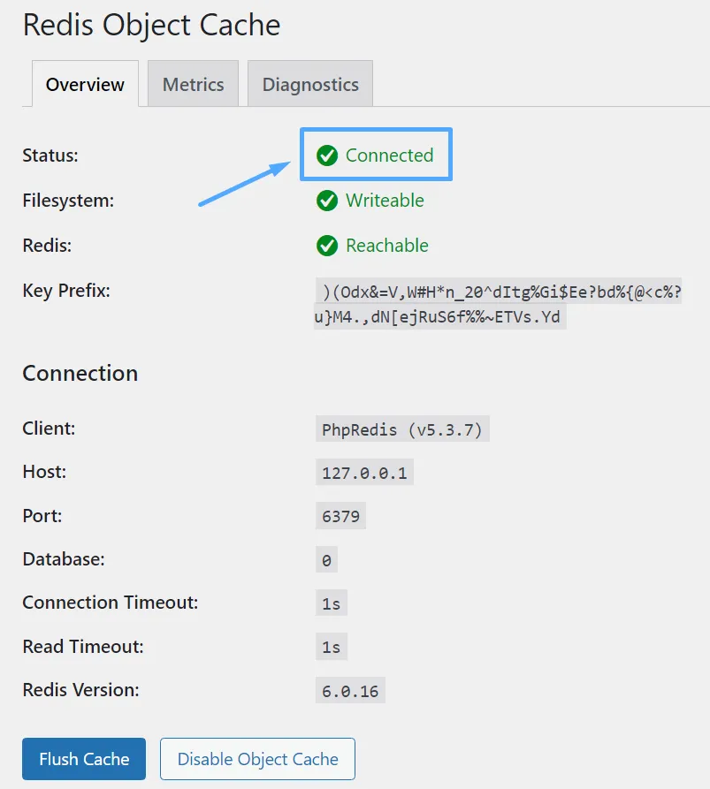Click the Writeable filesystem status text
Screen dimensions: 710x789
(x=385, y=201)
